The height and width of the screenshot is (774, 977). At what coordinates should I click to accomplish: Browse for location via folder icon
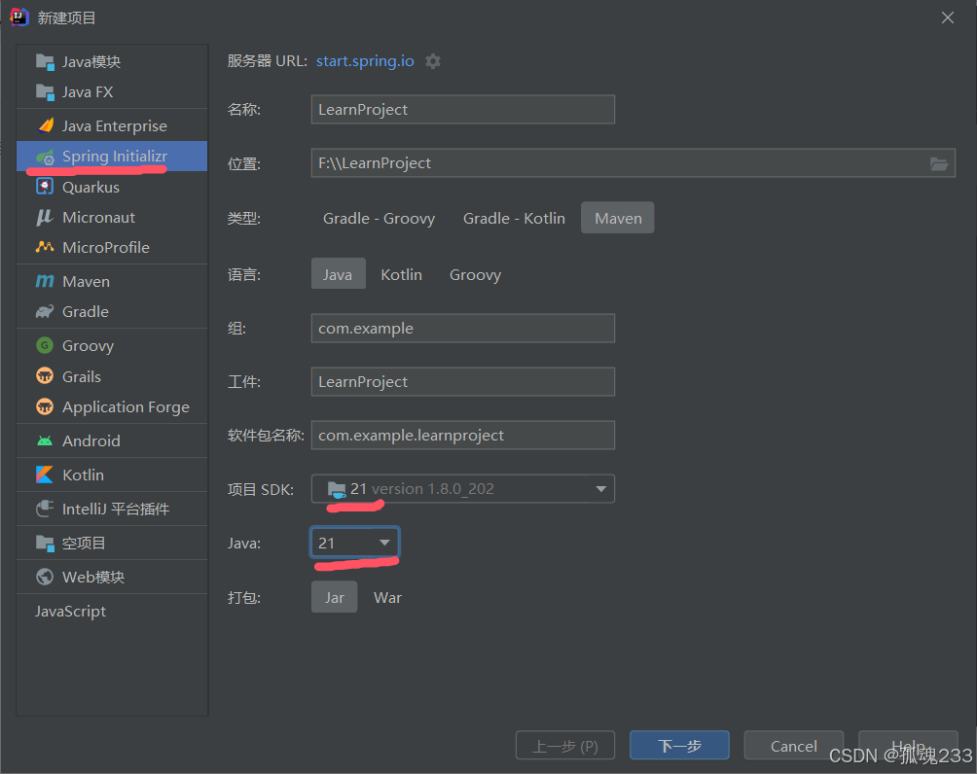[x=939, y=163]
